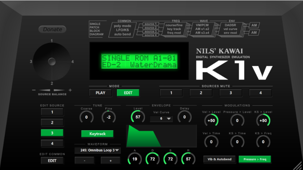The image size is (303, 170).
Task: Open the Pressure > Freq tab
Action: (255, 159)
